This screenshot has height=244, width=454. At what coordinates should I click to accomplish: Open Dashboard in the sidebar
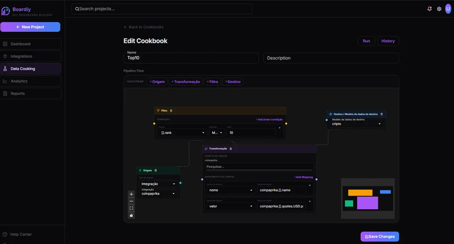[31, 44]
